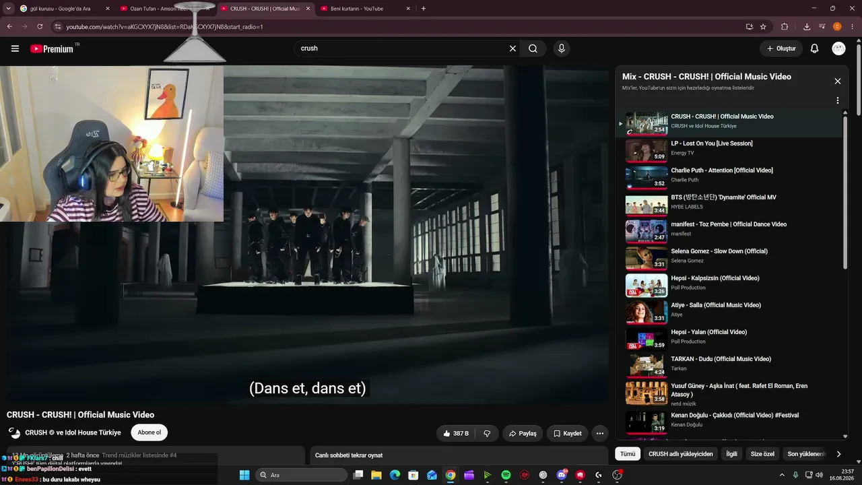Play LP - Lost On You thumbnail
The height and width of the screenshot is (485, 862).
click(646, 151)
